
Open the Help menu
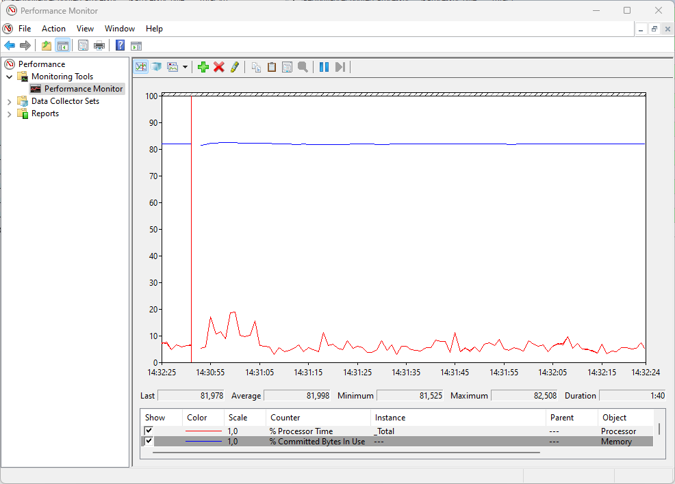[x=154, y=29]
